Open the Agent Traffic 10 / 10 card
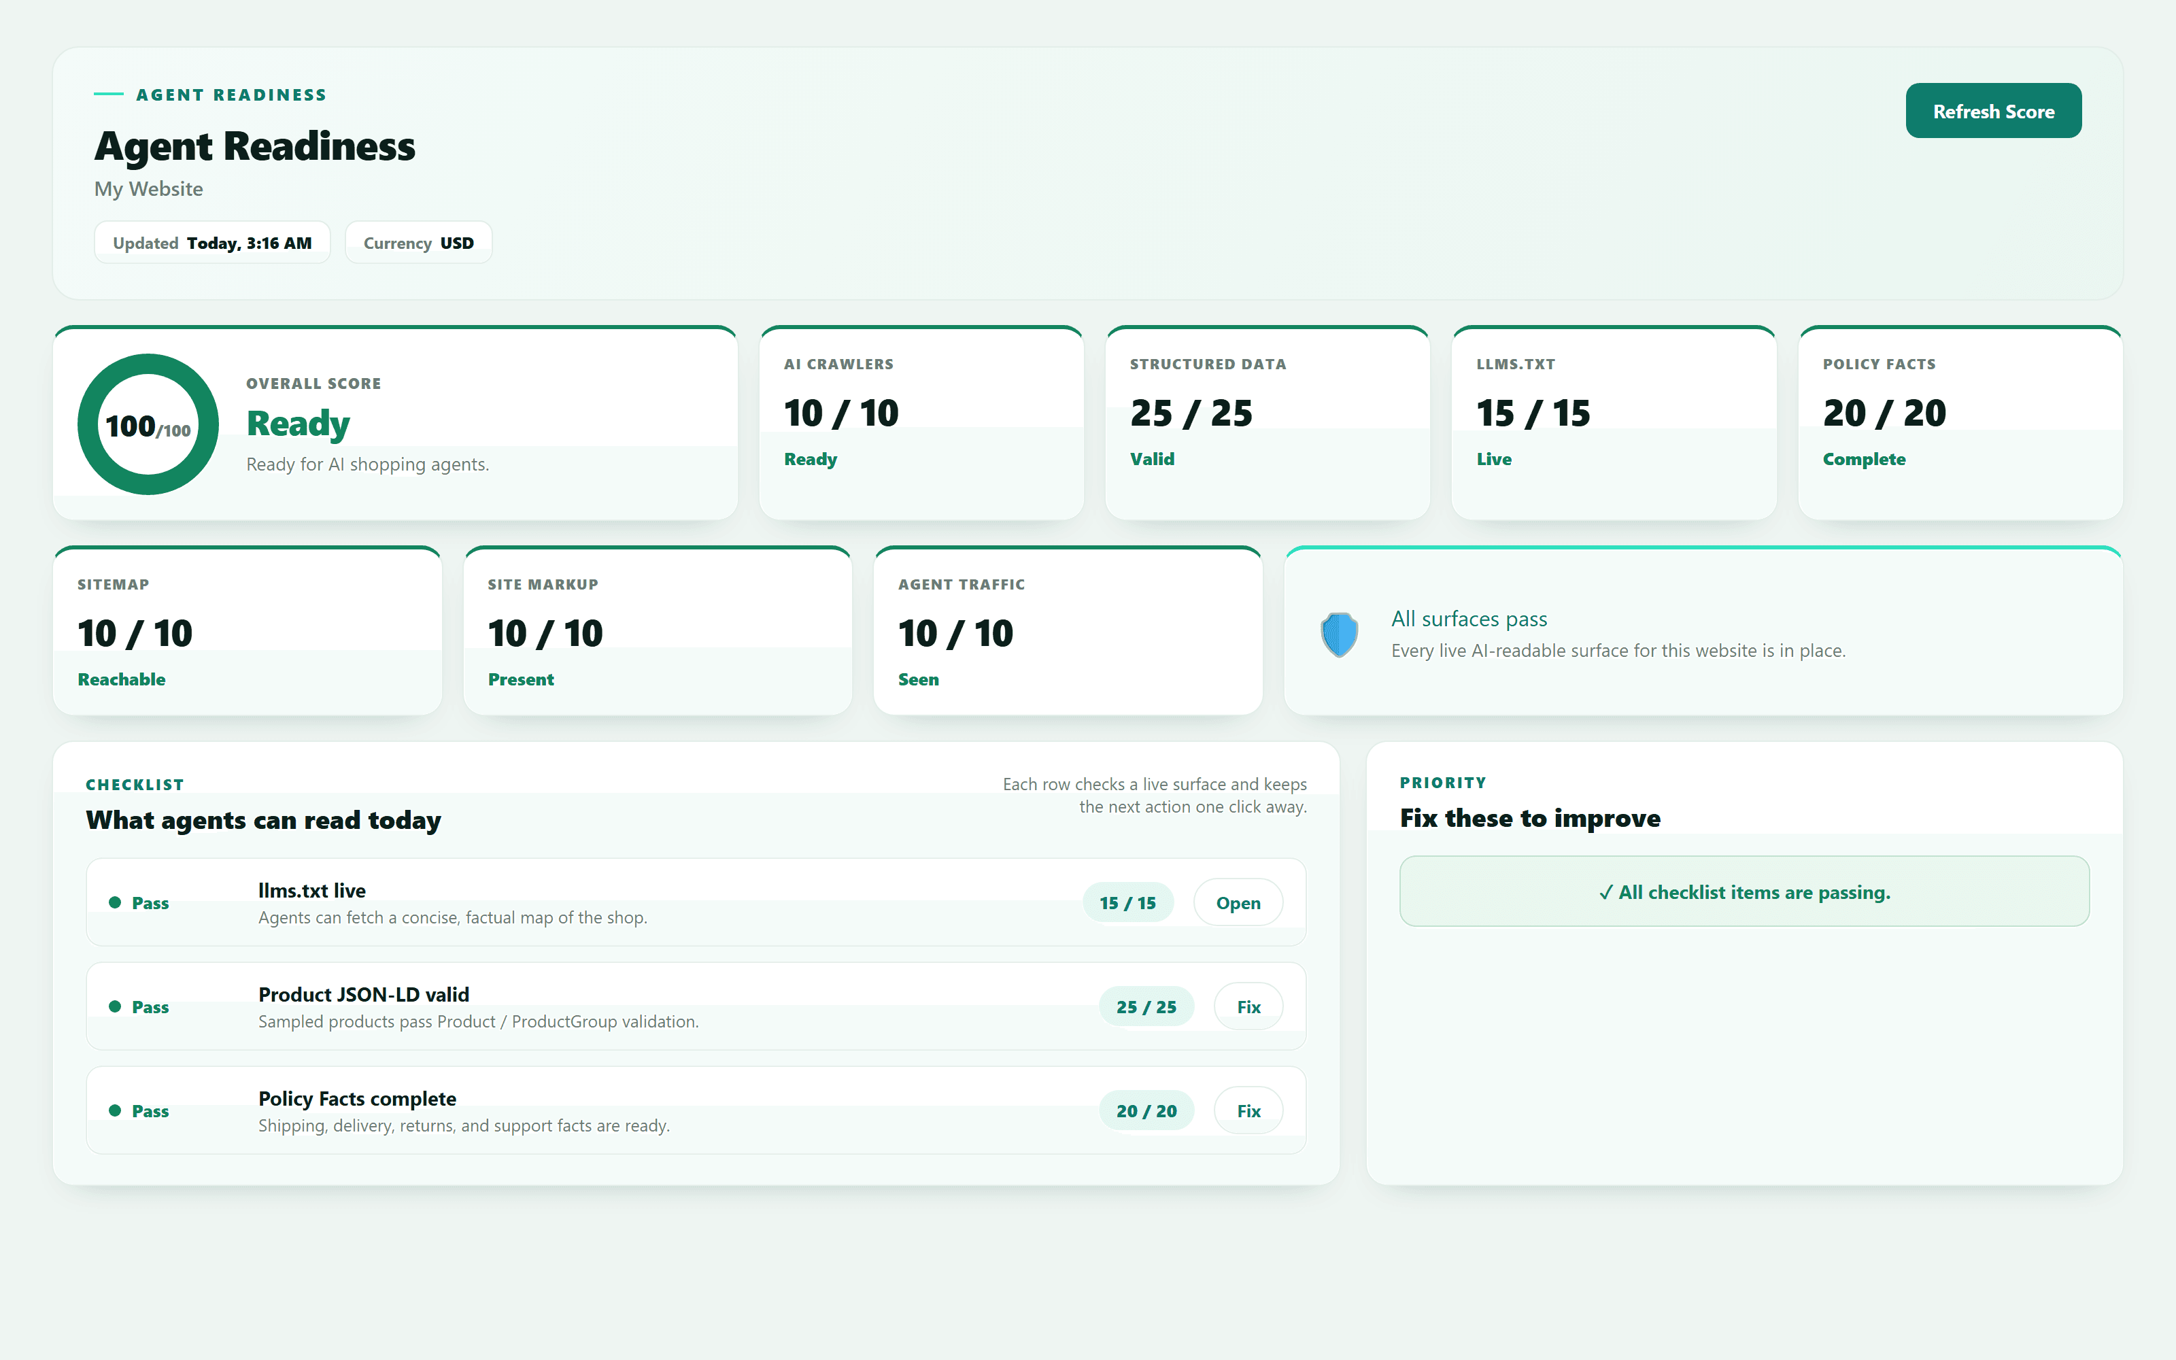Image resolution: width=2176 pixels, height=1360 pixels. [1068, 630]
